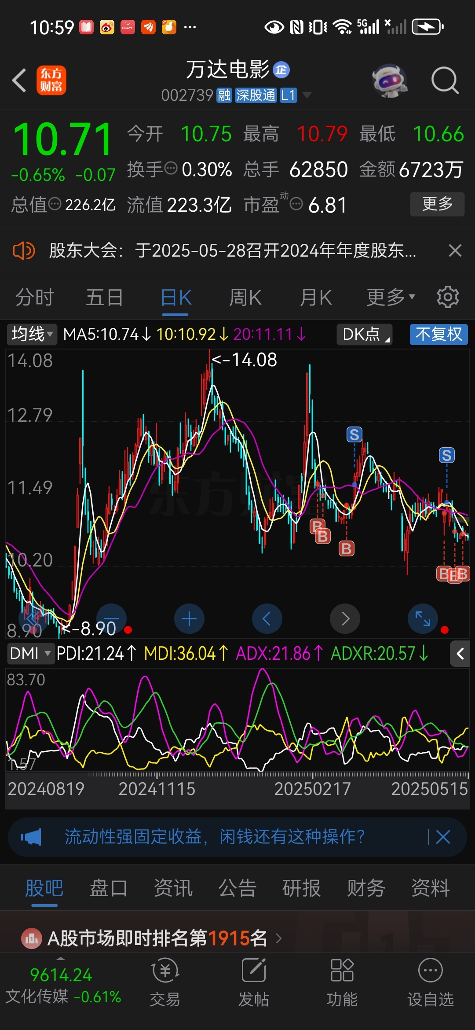Tap the 深股通 badge

pos(256,95)
